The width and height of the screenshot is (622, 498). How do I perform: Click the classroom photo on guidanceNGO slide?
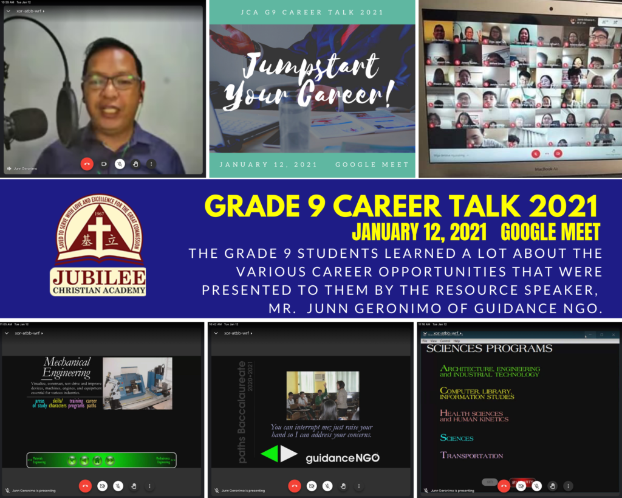pos(323,395)
